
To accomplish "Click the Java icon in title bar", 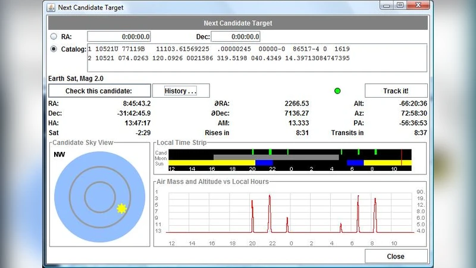I will pyautogui.click(x=52, y=7).
